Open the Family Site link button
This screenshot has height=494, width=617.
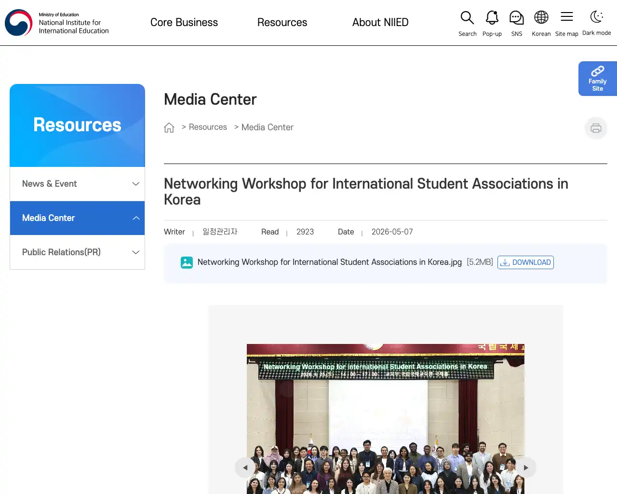coord(598,79)
